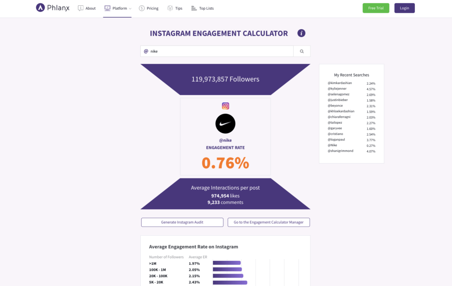Click the @ symbol in search field
This screenshot has height=286, width=452.
[146, 51]
